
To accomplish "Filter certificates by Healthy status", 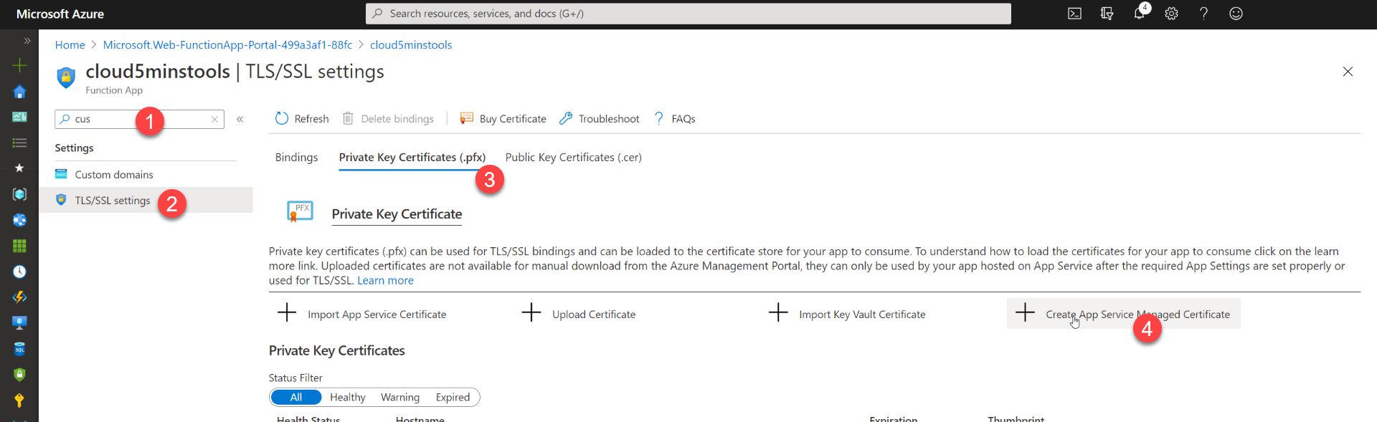I will click(x=348, y=397).
